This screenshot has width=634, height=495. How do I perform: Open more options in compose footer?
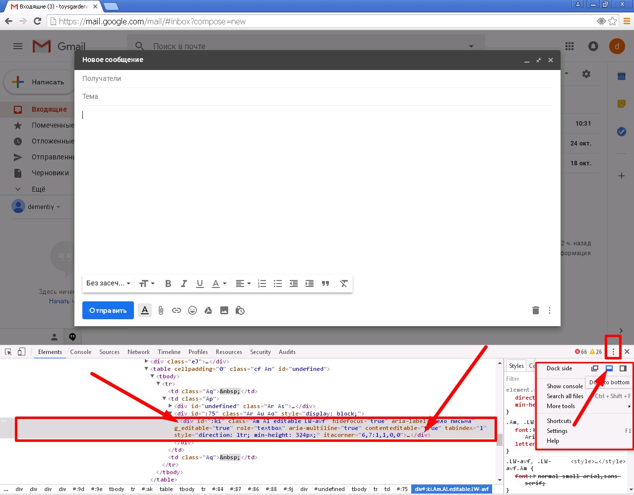click(550, 310)
